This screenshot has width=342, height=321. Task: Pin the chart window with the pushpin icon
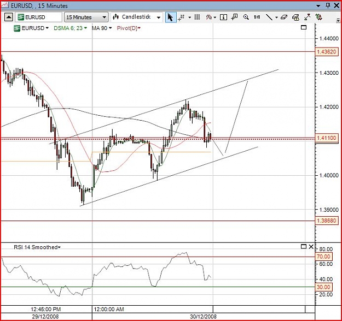(328, 5)
